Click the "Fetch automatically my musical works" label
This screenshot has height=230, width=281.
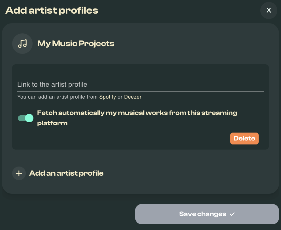pos(137,113)
